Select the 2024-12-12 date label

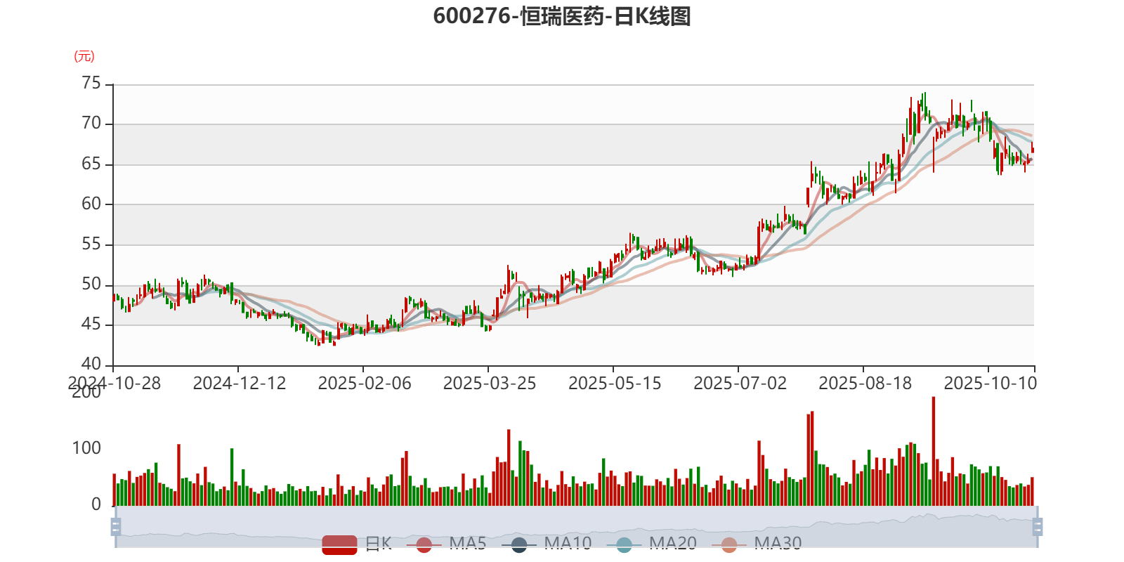pyautogui.click(x=240, y=384)
